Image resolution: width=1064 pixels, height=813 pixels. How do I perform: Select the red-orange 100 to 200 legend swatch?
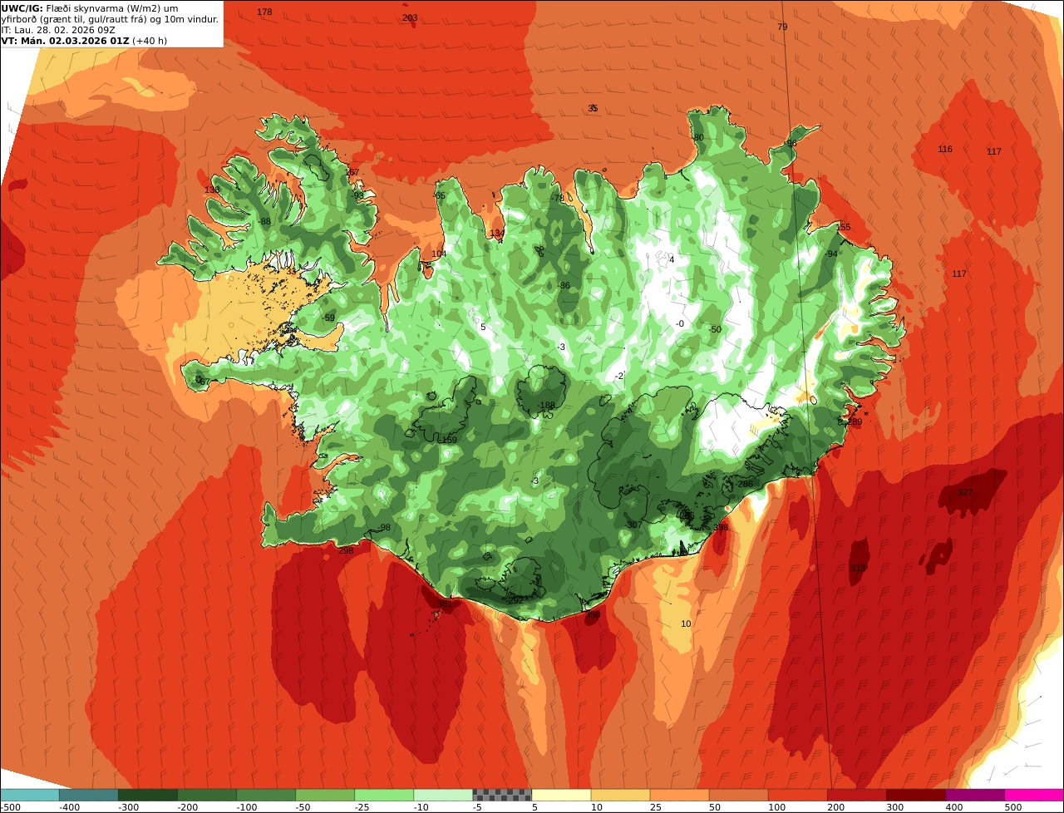pos(798,795)
